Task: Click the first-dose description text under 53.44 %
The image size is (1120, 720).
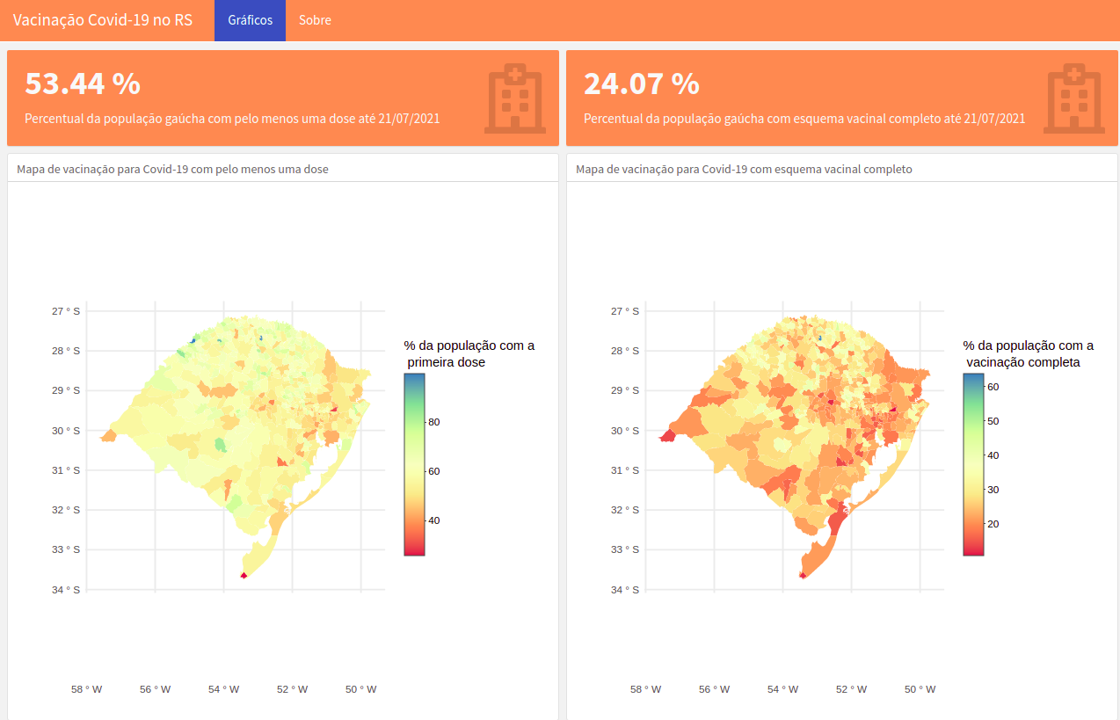Action: [x=232, y=119]
